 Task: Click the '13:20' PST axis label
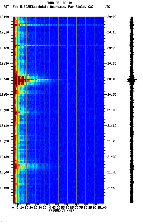pyautogui.click(x=4, y=141)
